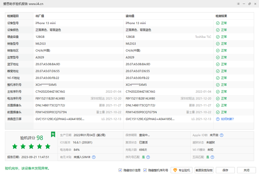Click the 698次 charge count value

pyautogui.click(x=143, y=150)
